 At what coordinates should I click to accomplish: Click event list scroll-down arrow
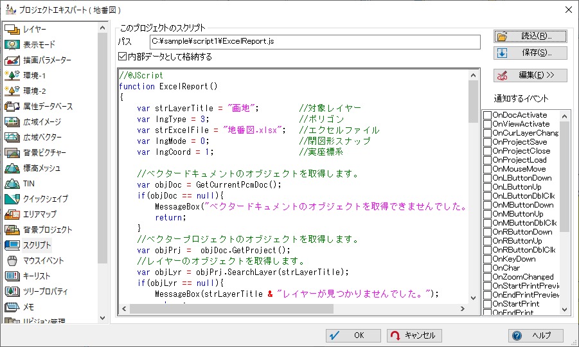[x=564, y=310]
